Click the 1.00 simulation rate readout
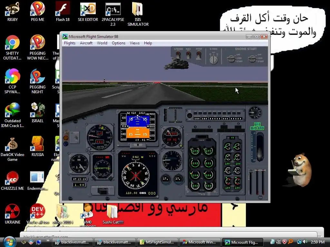The image size is (330, 247). click(x=79, y=185)
